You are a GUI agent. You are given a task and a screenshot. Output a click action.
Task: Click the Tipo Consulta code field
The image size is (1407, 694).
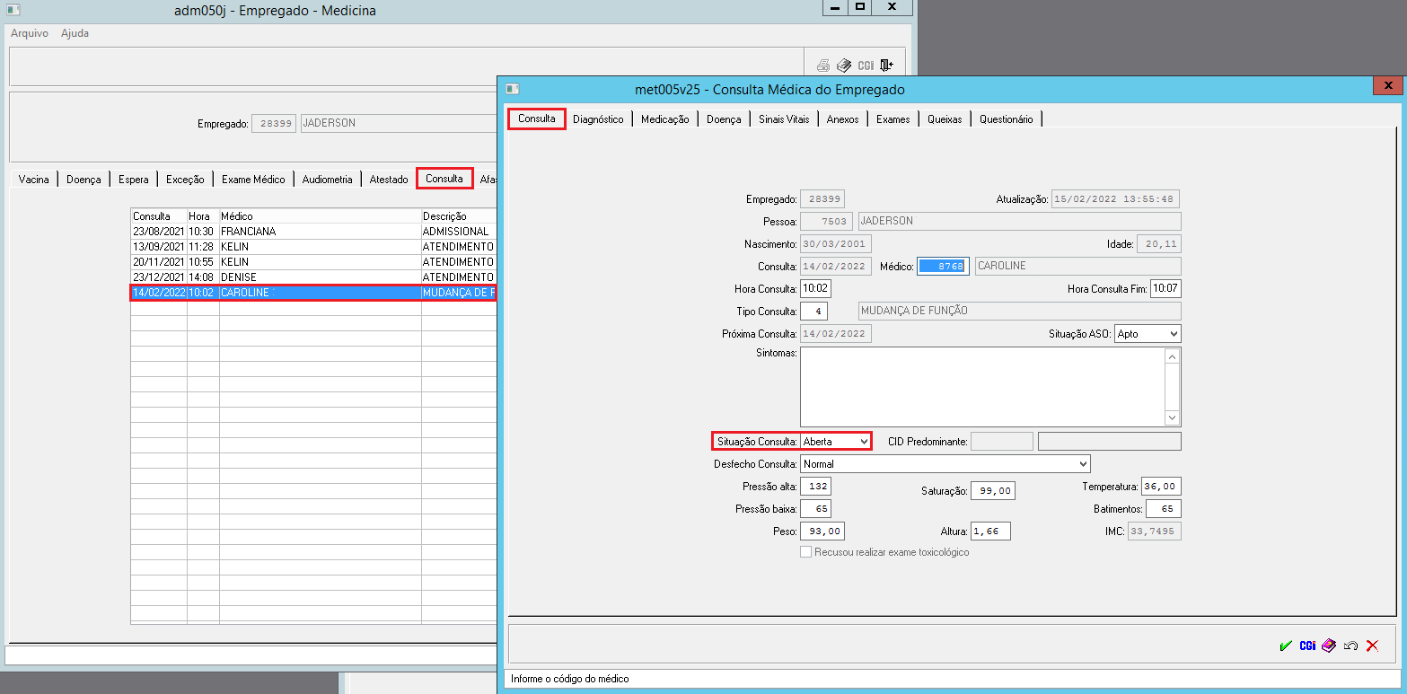click(813, 311)
